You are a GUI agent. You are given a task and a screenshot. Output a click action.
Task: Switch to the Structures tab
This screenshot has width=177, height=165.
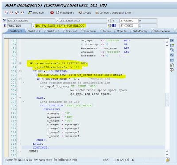90,31
